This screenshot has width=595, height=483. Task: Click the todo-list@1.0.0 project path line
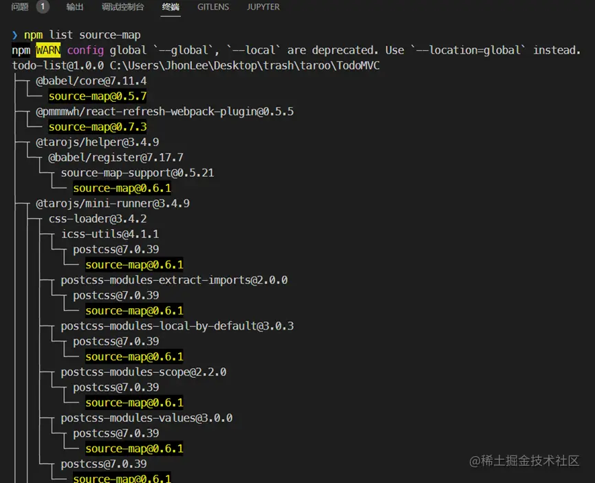196,65
